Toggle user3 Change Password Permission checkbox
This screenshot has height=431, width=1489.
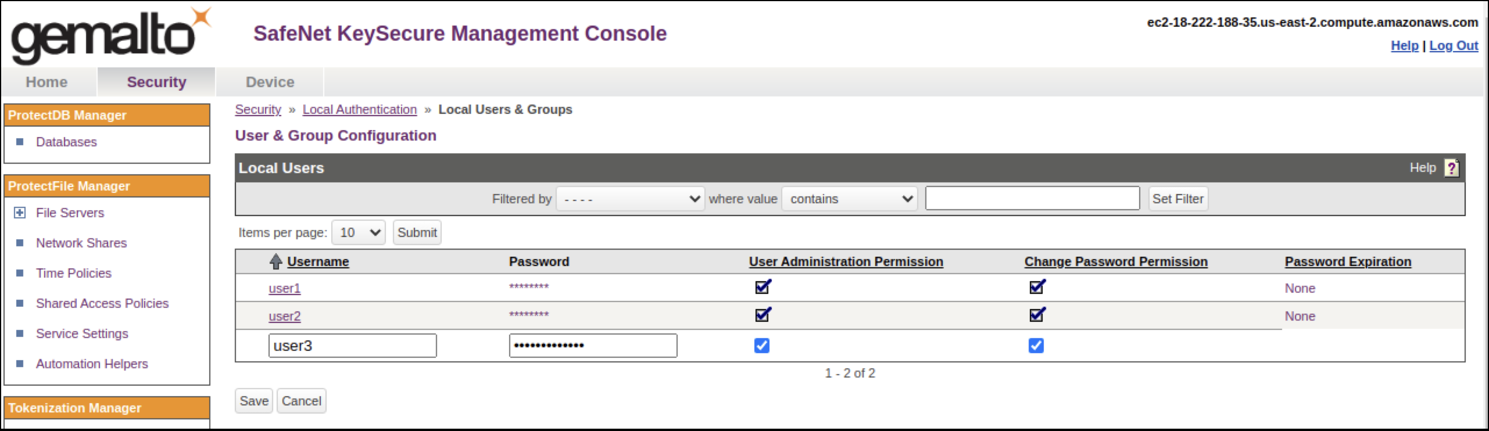[1036, 346]
